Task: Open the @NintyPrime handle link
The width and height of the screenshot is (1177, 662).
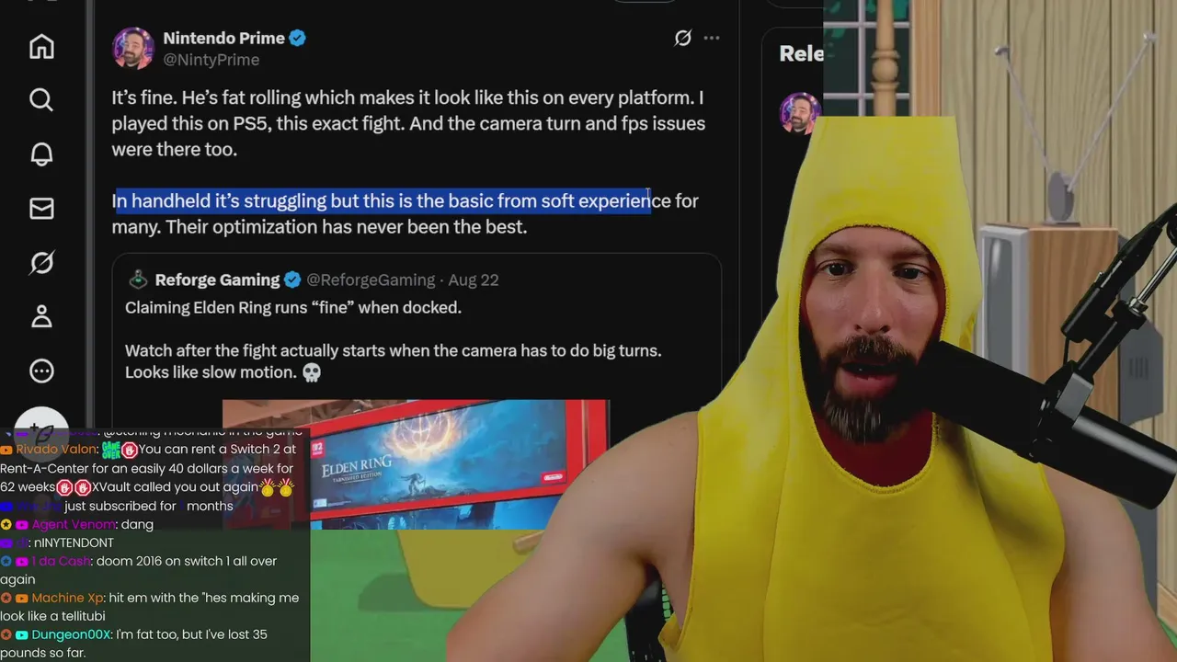Action: [211, 60]
